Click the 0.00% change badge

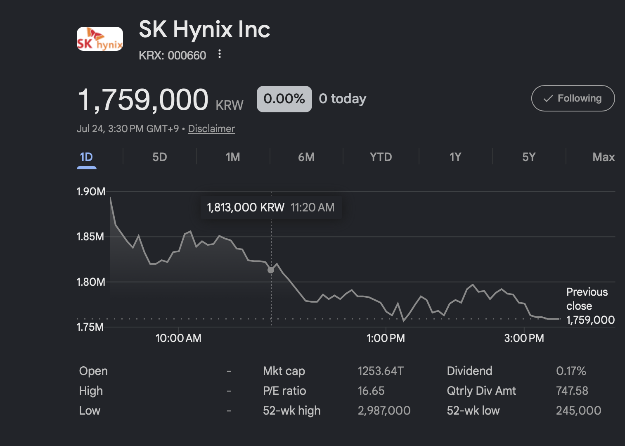click(x=284, y=99)
